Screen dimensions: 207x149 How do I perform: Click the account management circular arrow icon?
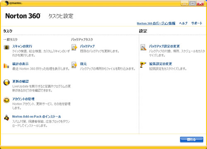pyautogui.click(x=7, y=100)
